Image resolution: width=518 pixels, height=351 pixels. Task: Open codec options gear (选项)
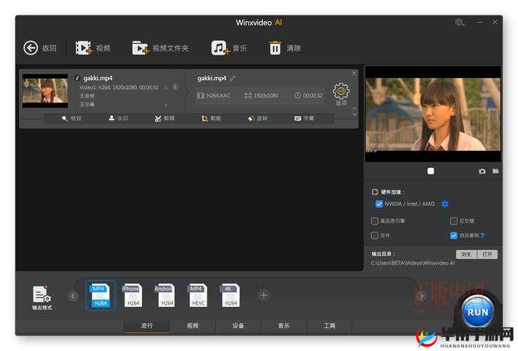pos(341,91)
